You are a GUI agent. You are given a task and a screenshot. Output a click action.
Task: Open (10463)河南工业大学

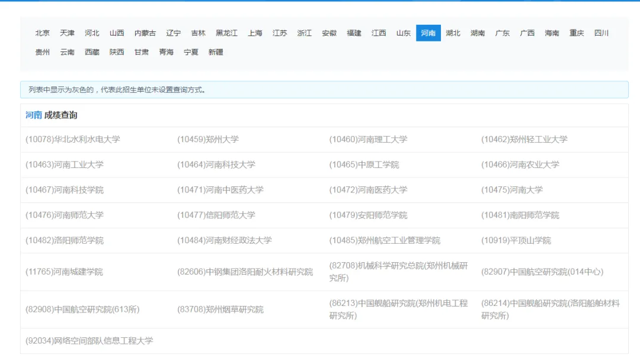[65, 165]
